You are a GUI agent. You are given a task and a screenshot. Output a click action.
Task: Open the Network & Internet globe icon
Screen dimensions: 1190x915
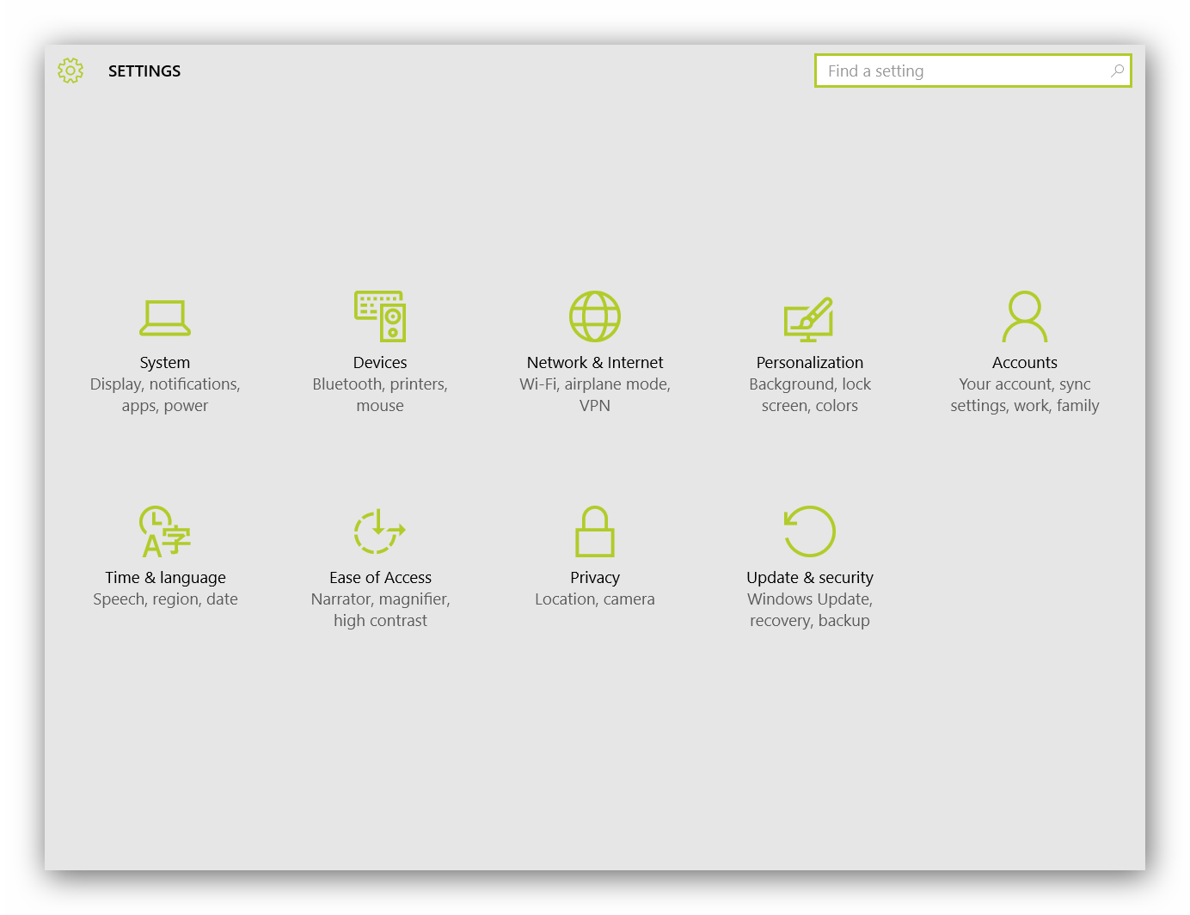click(595, 316)
